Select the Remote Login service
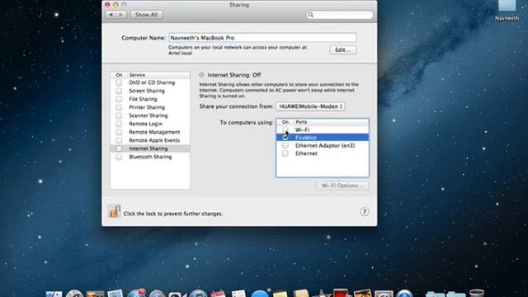This screenshot has height=297, width=528. (150, 124)
